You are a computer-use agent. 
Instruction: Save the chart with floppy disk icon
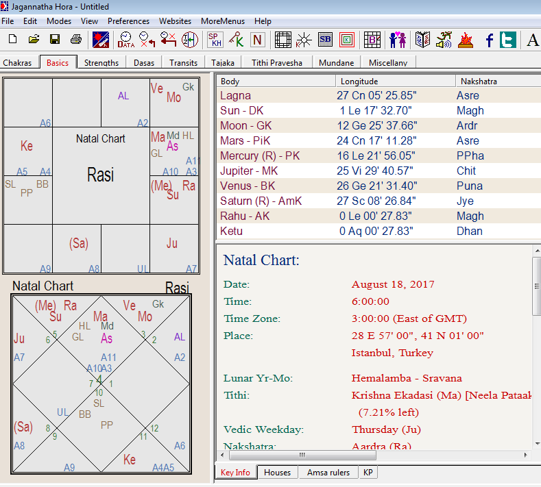coord(55,40)
